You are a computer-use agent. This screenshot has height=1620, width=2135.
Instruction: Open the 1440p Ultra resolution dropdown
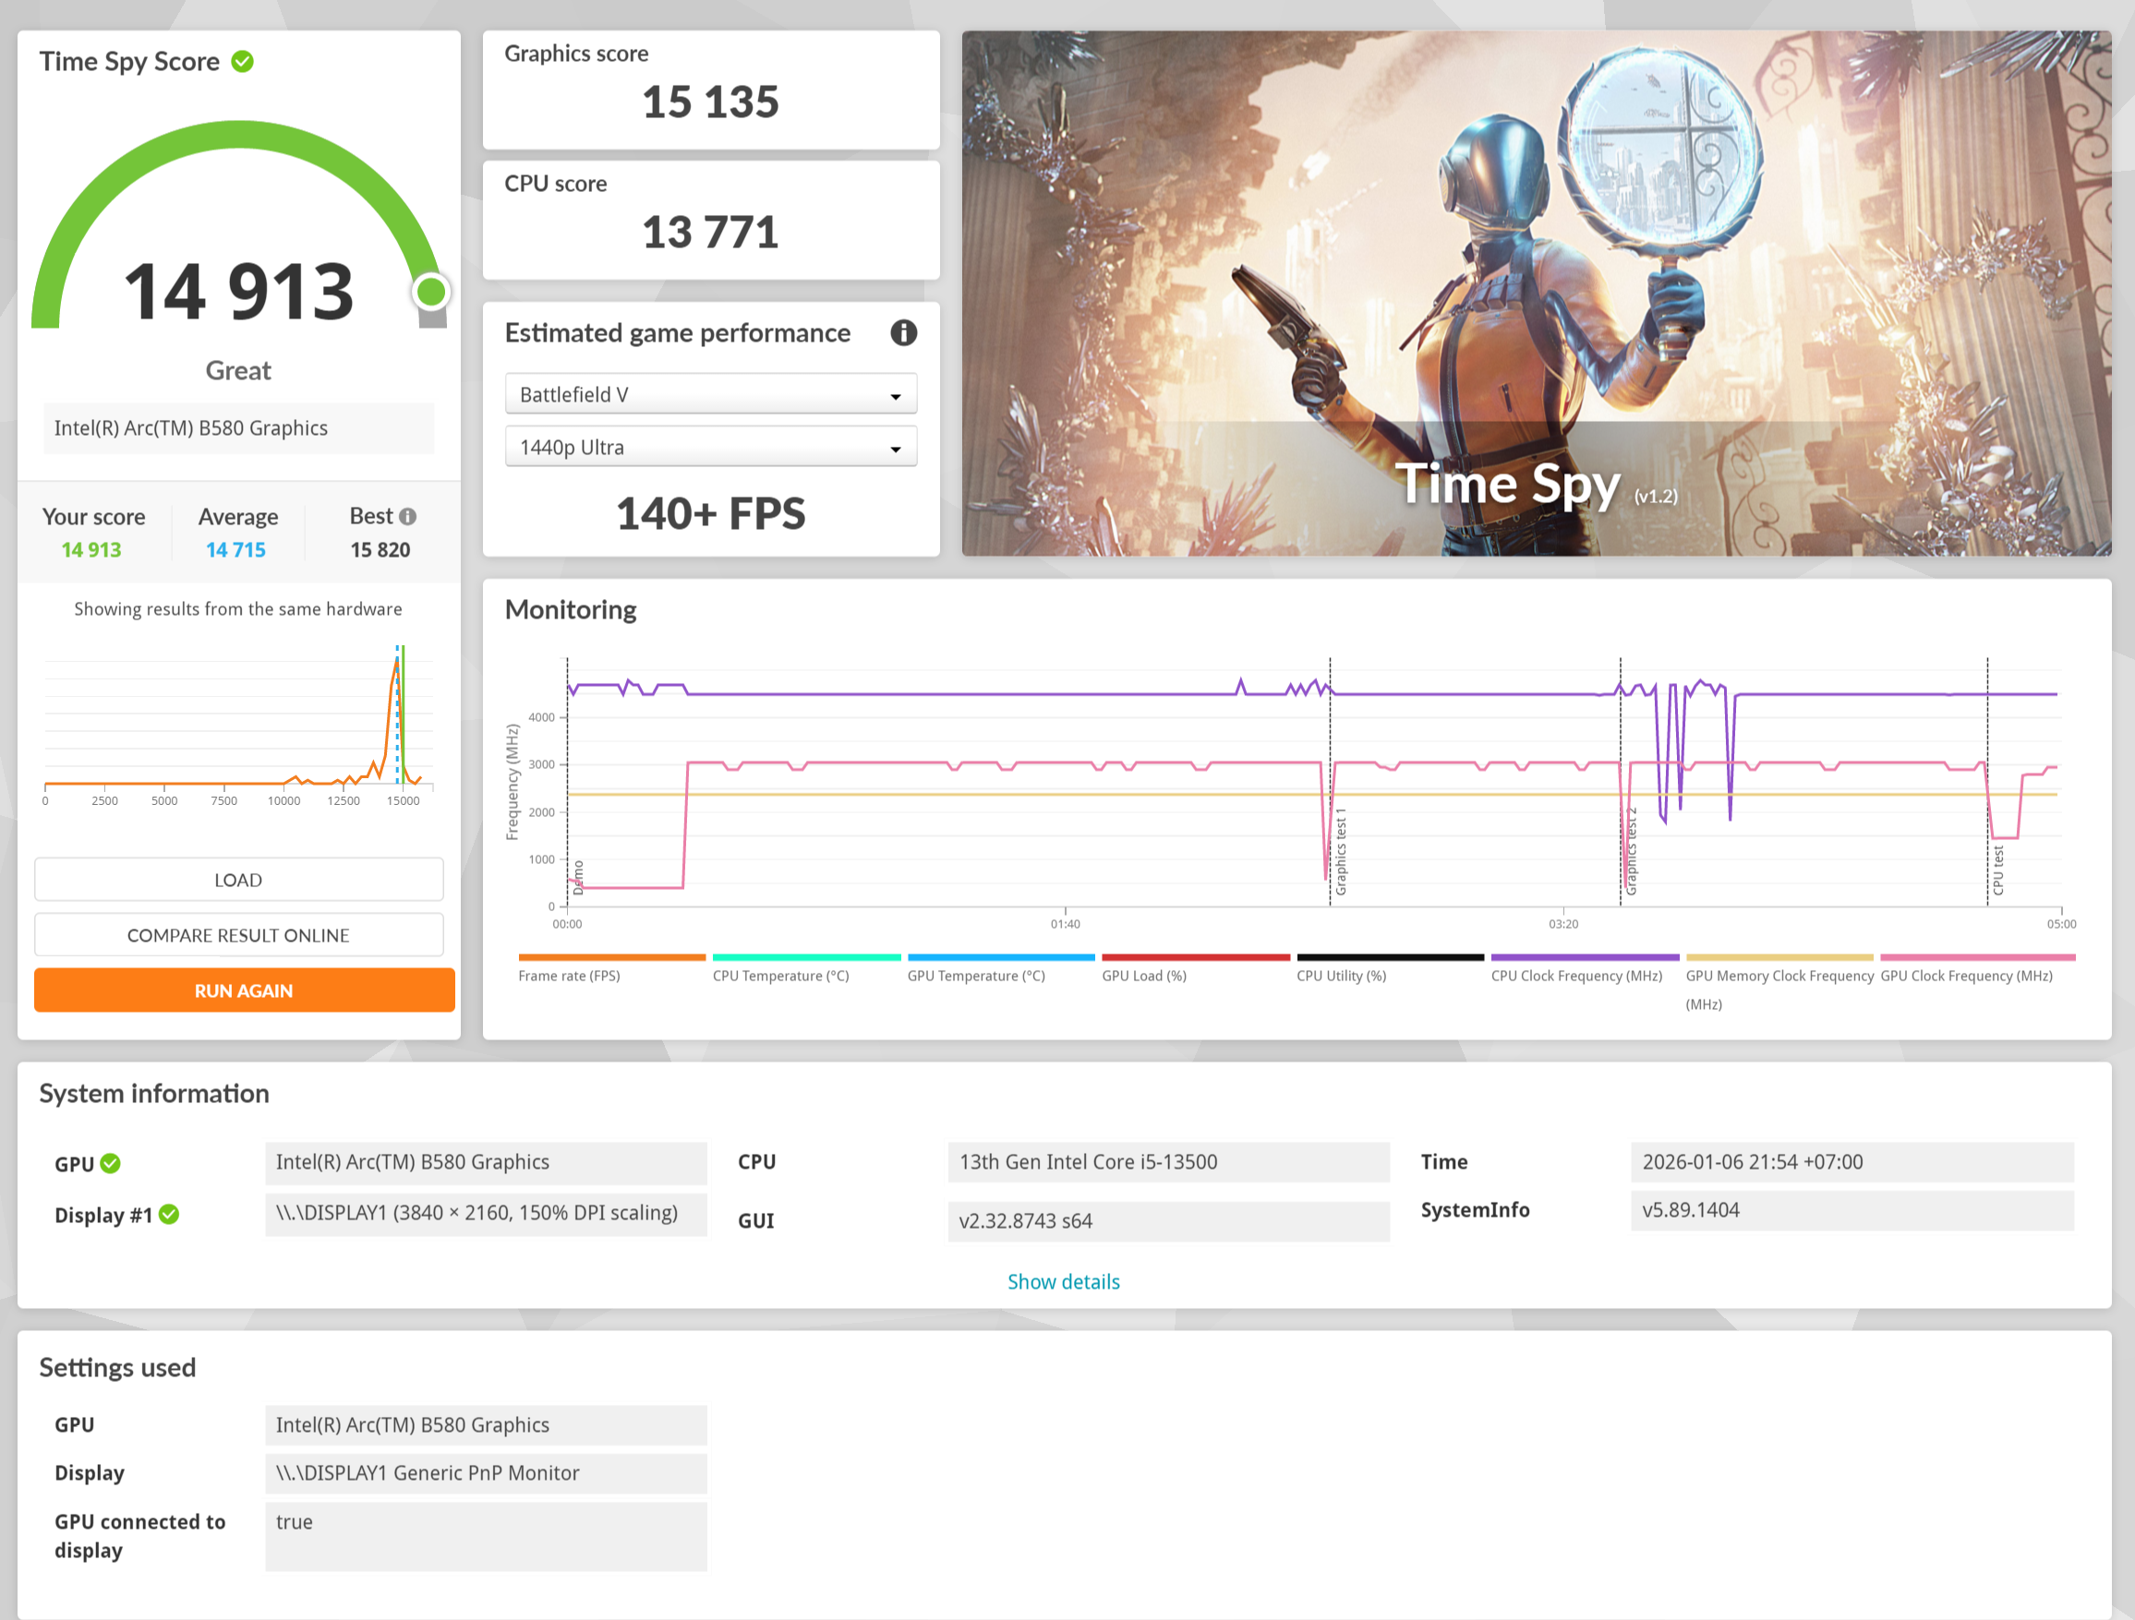pos(710,448)
